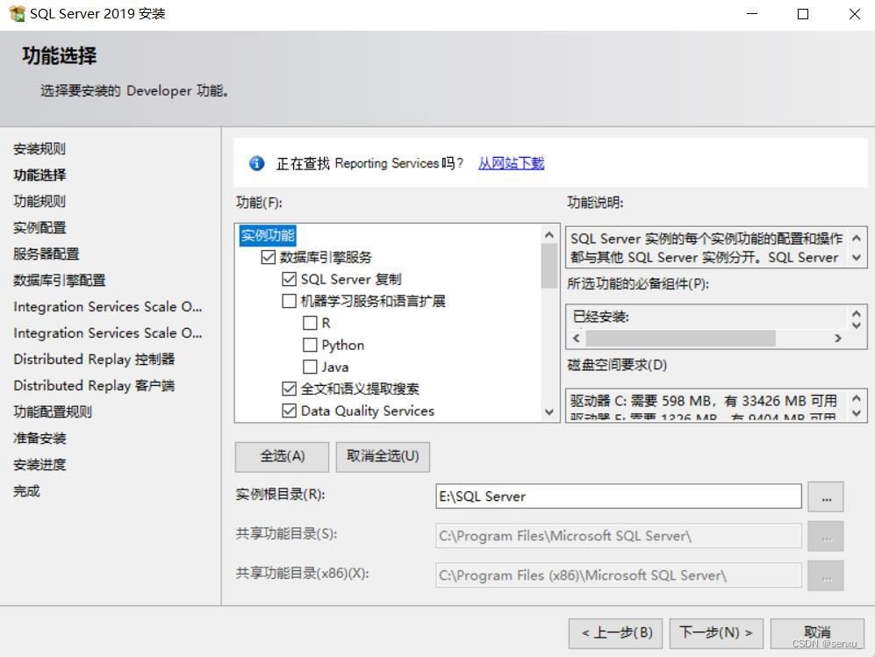
Task: Click left arrow of 必备组件 horizontal scrollbar
Action: pos(577,338)
